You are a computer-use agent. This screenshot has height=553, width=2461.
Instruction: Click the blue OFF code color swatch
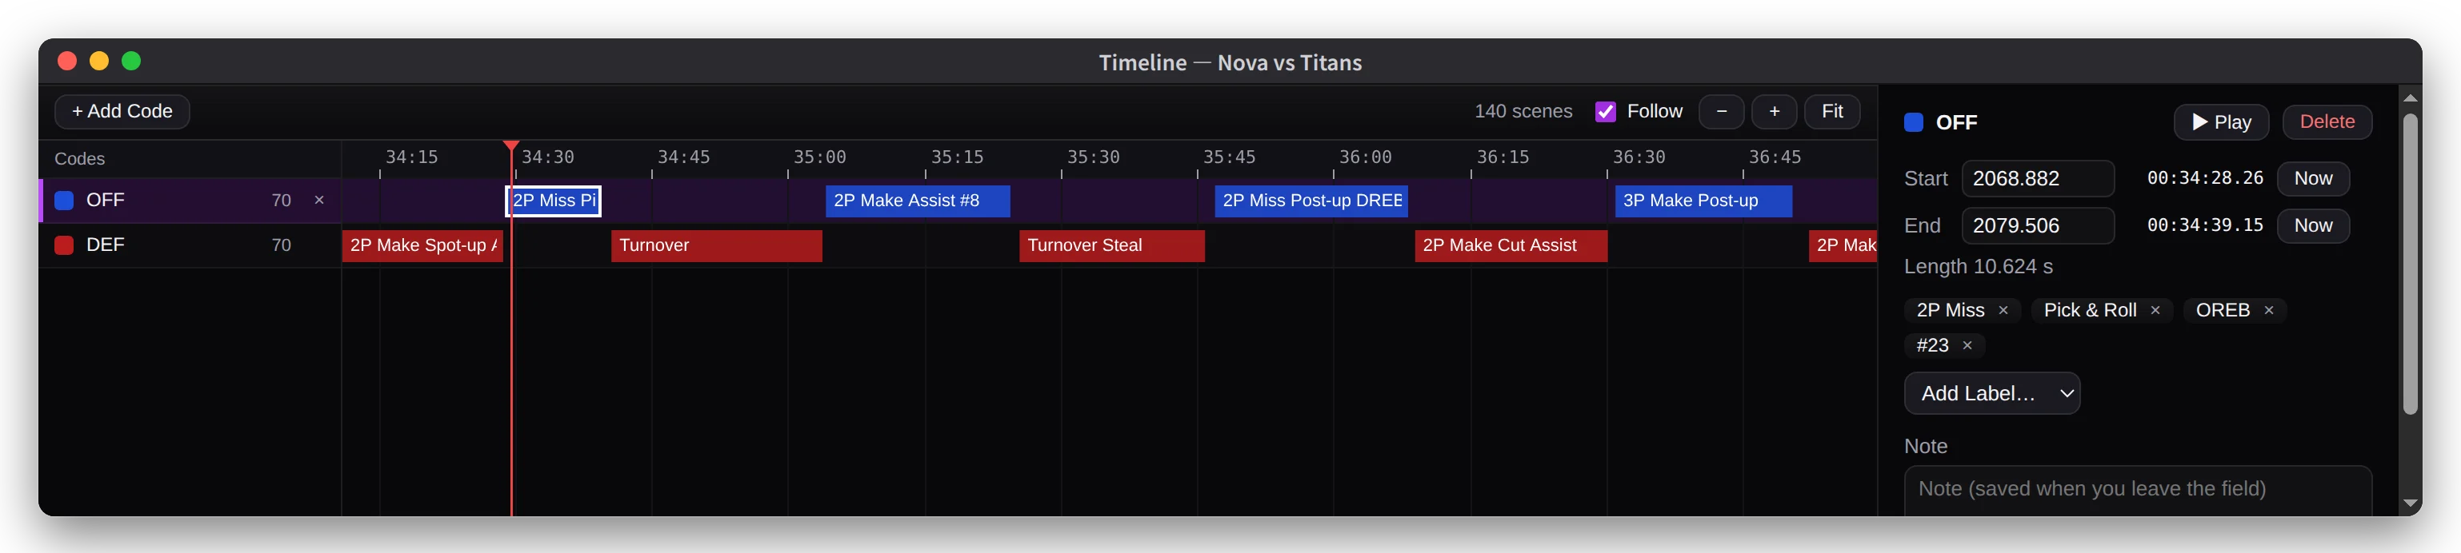(64, 201)
